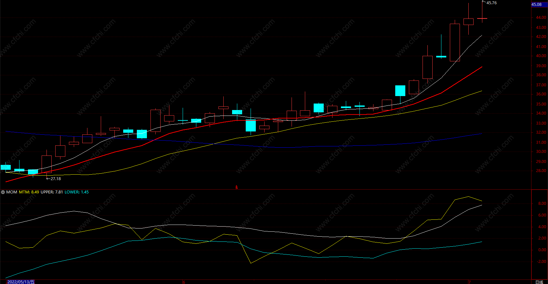
Task: Select the MOM indicator name label
Action: tap(12, 192)
